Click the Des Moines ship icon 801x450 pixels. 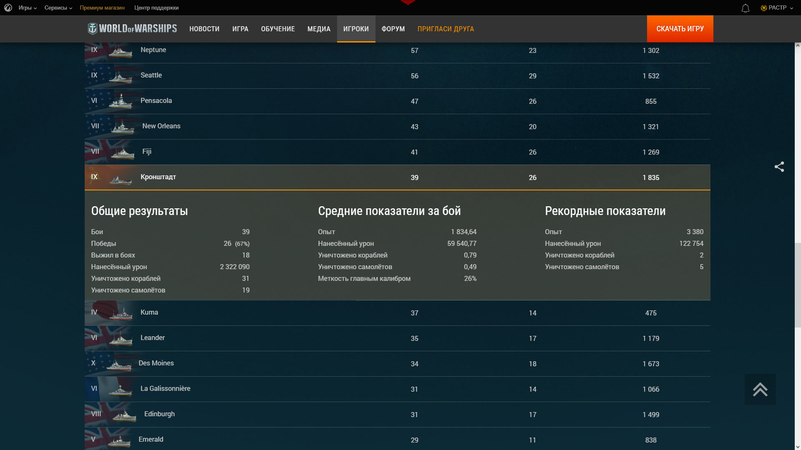coord(119,365)
